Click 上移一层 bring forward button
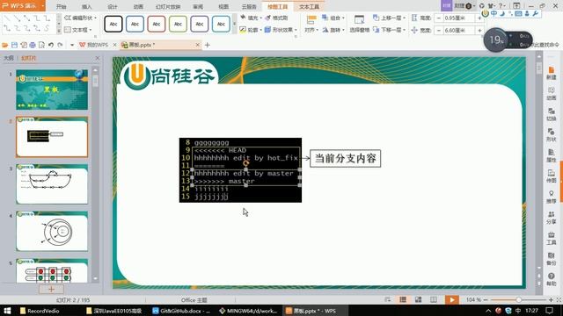Viewport: 563px width, 316px height. click(389, 18)
